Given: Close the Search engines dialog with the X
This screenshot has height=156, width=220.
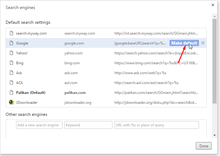Looking at the screenshot, I should click(213, 5).
